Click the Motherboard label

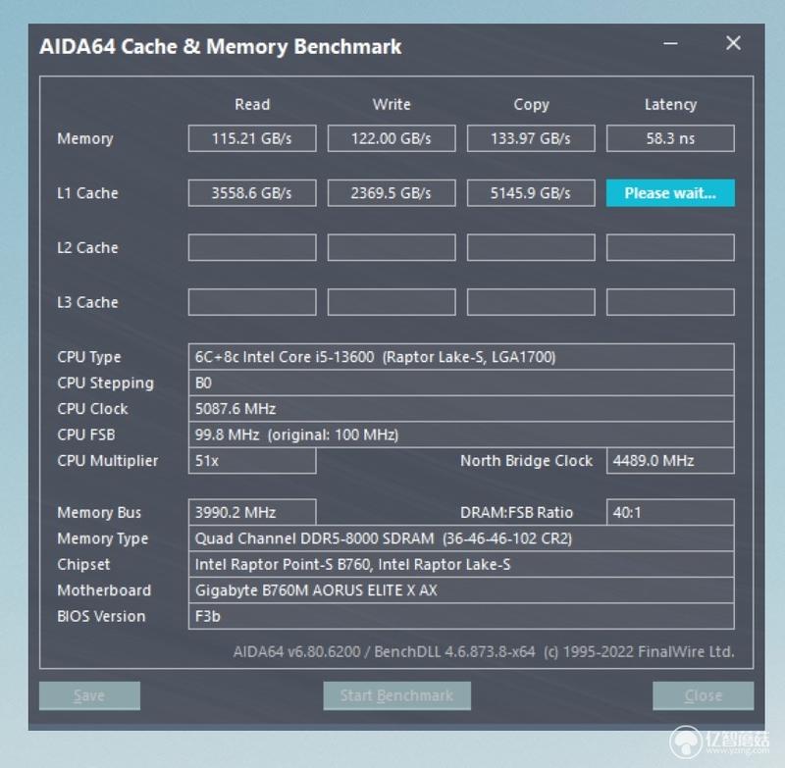104,590
